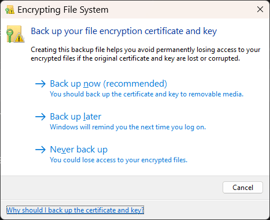Choose Back up now (recommended)
Viewport: 270px width, 220px height.
[x=109, y=84]
